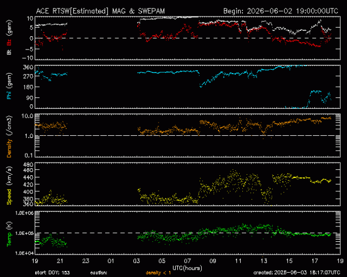Image resolution: width=347 pixels, height=277 pixels.
Task: Click the "90" tick on the Phi axis
Action: 30,97
